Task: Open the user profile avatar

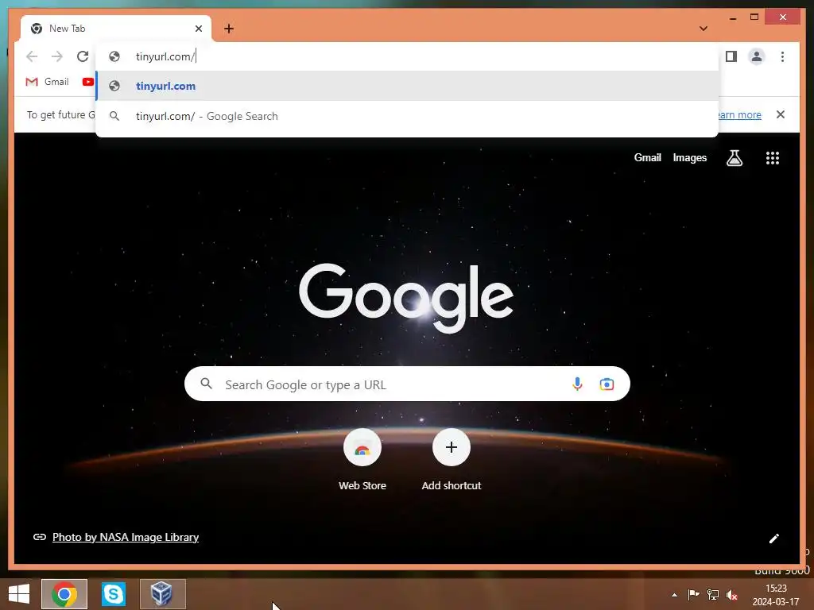Action: point(757,56)
